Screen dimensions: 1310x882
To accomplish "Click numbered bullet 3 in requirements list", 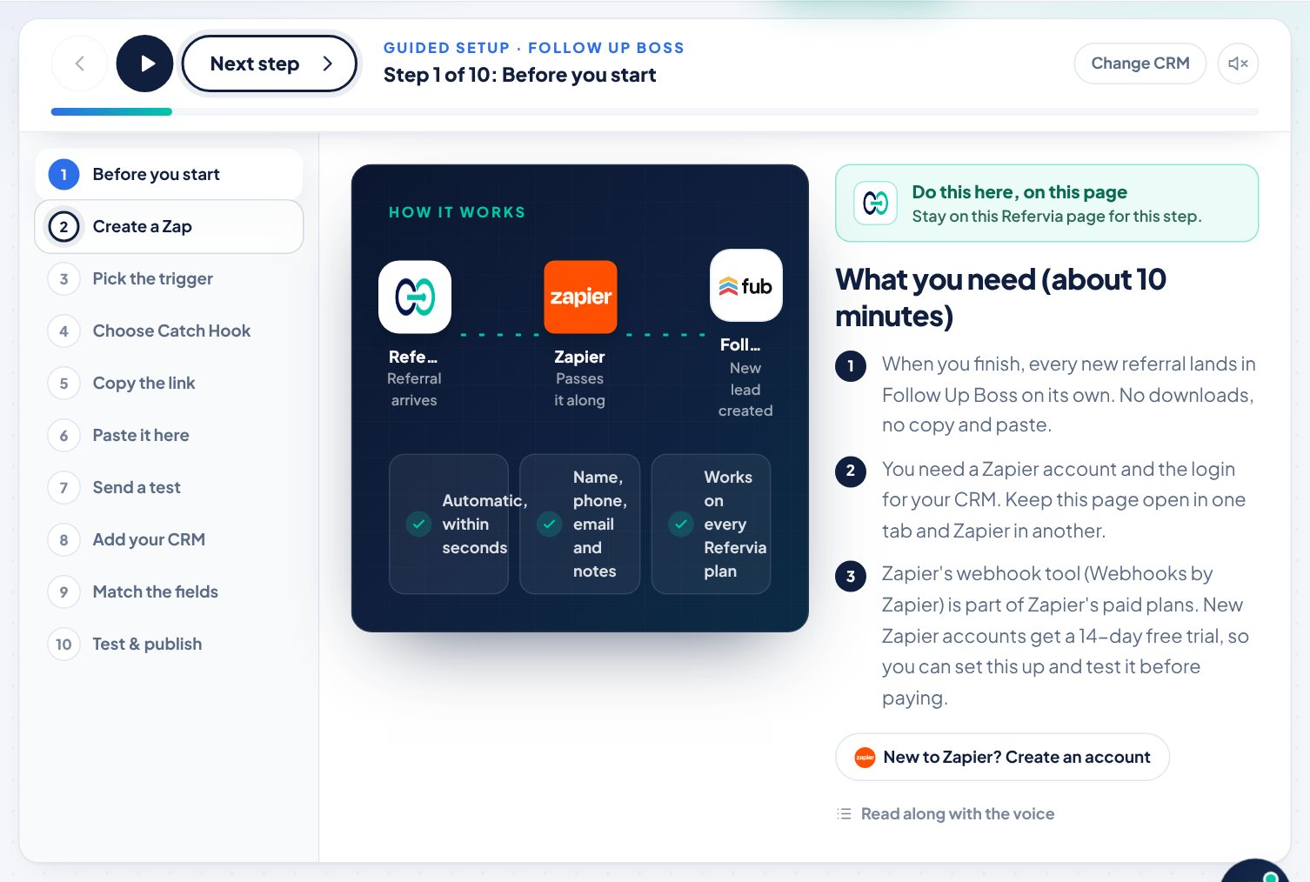I will [851, 576].
